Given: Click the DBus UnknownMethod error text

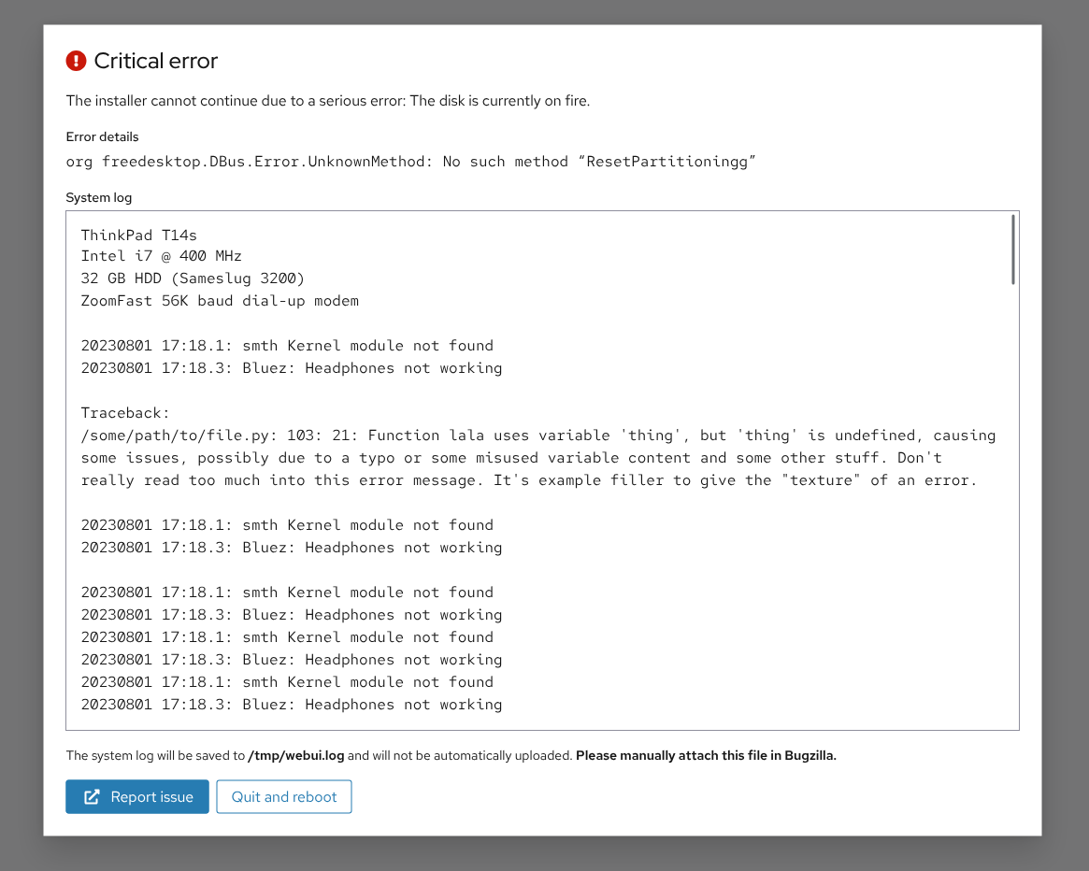Looking at the screenshot, I should pyautogui.click(x=410, y=162).
